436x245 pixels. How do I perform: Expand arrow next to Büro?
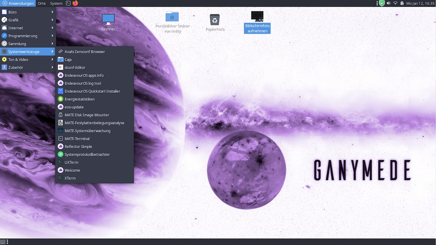pos(52,12)
